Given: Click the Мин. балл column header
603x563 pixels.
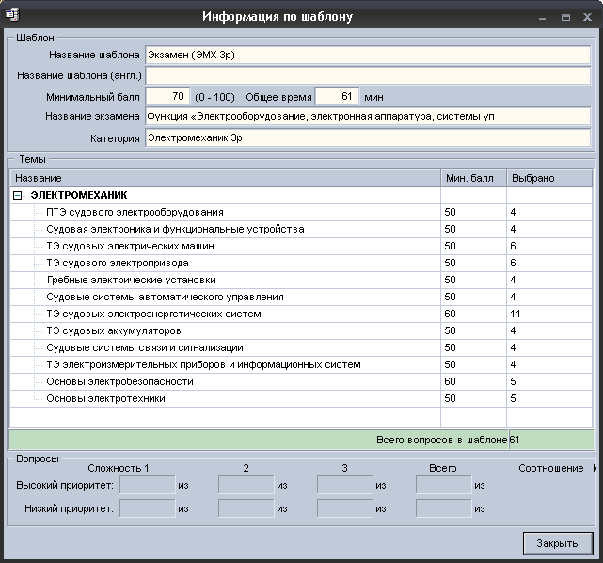Looking at the screenshot, I should 474,178.
